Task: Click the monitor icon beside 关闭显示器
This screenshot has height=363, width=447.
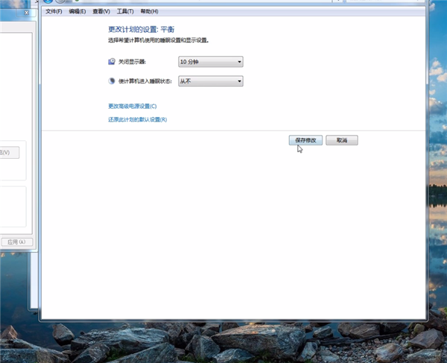Action: pyautogui.click(x=112, y=62)
